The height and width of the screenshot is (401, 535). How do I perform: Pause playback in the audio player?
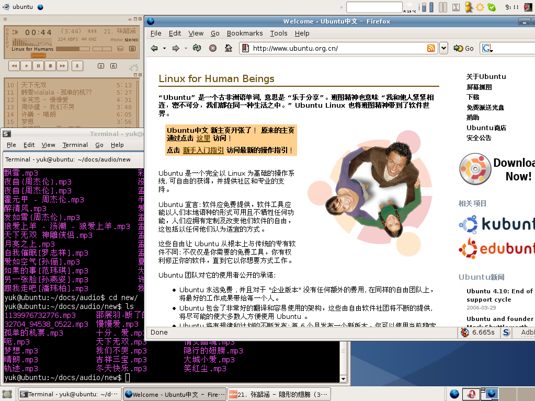[38, 66]
